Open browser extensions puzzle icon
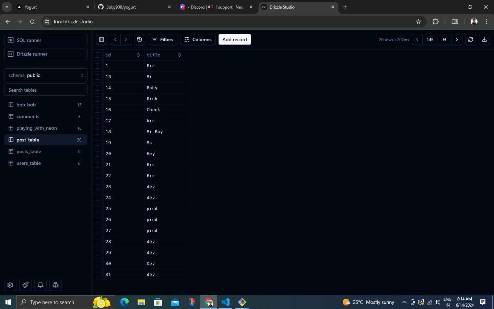The height and width of the screenshot is (309, 494). 436,22
